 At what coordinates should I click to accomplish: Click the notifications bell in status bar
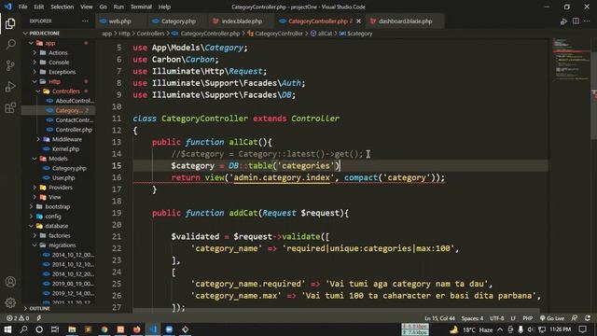(588, 318)
